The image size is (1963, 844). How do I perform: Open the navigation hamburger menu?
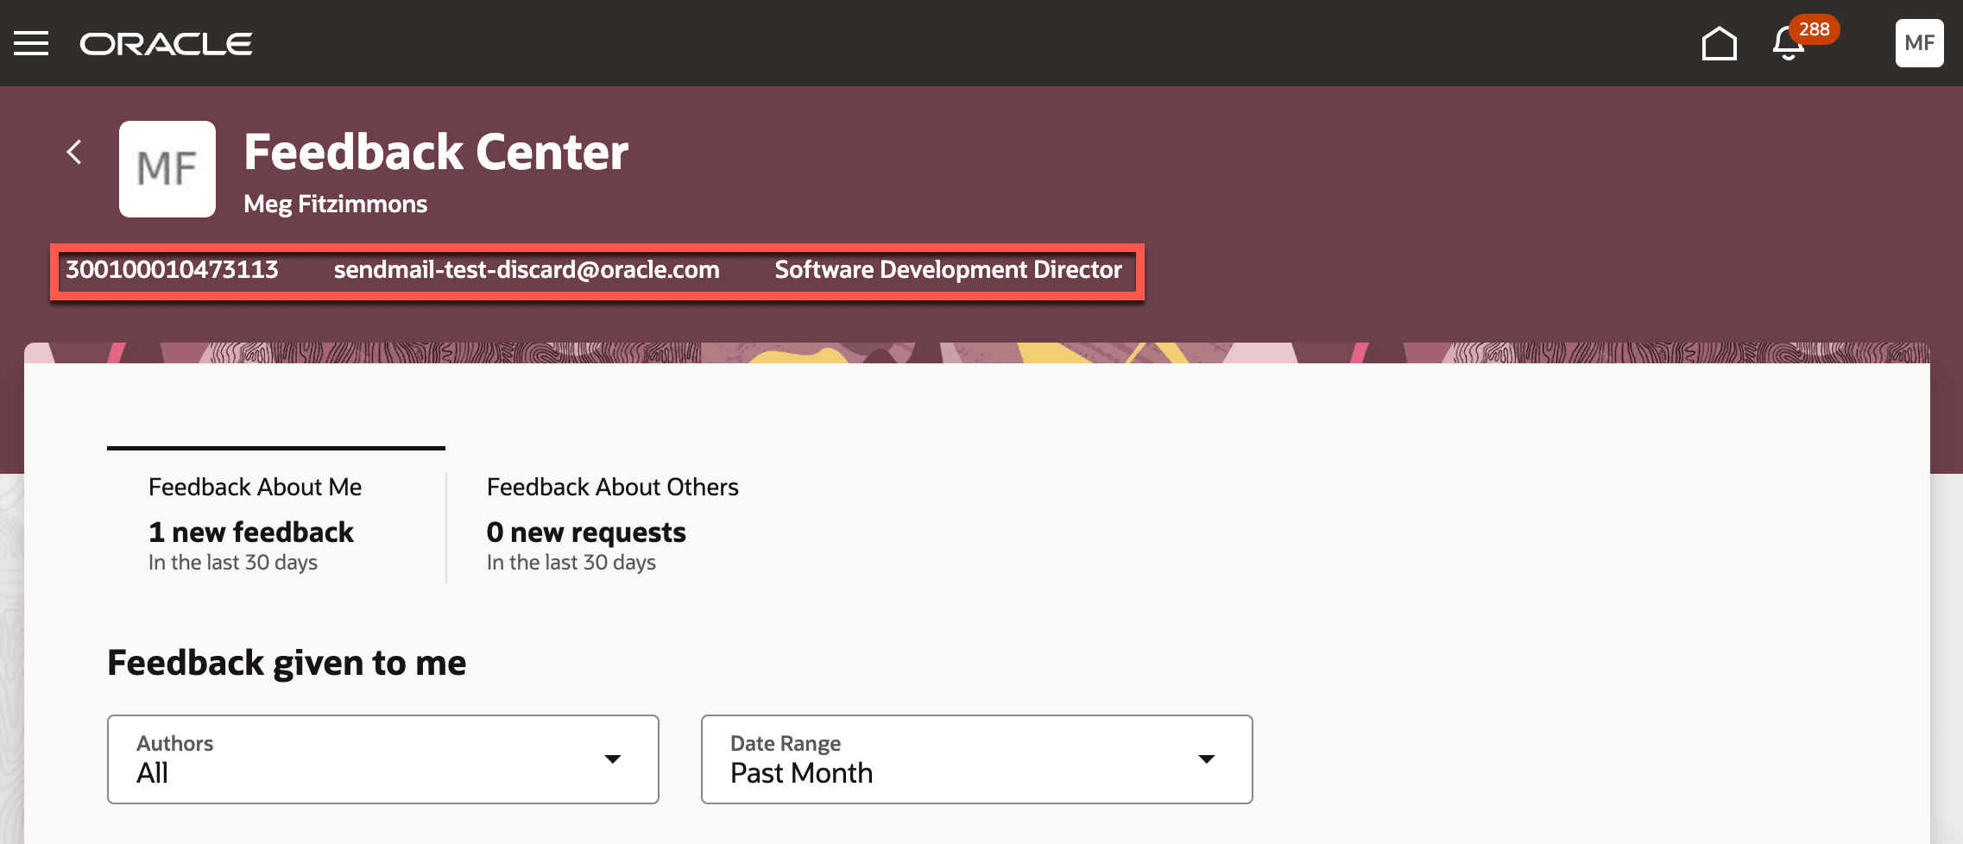[x=32, y=43]
